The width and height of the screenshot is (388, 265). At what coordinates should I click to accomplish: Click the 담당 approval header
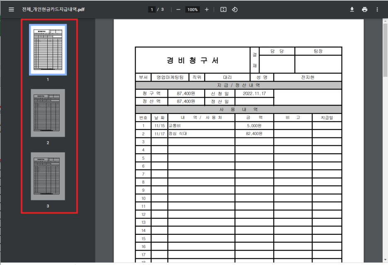(x=277, y=51)
